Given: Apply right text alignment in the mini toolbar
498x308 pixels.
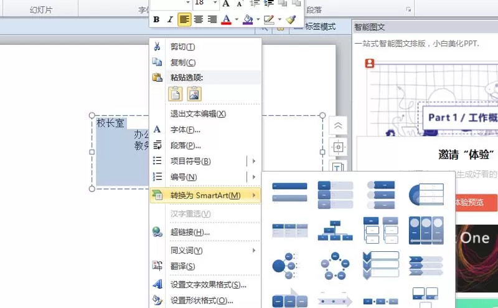Looking at the screenshot, I should (212, 19).
